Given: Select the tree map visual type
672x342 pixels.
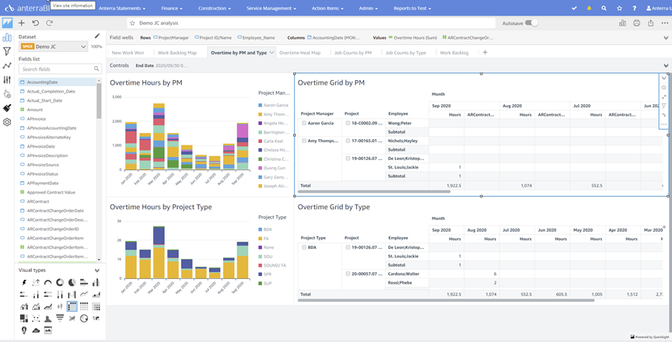Looking at the screenshot, I should [24, 318].
